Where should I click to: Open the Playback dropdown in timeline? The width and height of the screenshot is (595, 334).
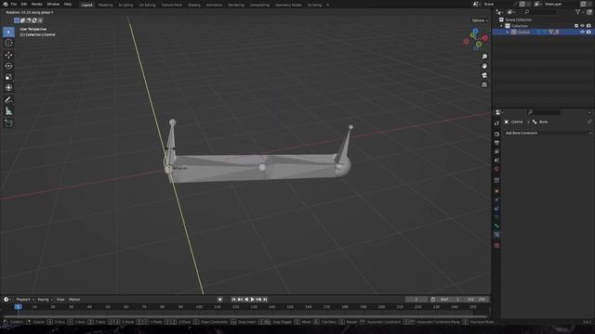point(25,299)
